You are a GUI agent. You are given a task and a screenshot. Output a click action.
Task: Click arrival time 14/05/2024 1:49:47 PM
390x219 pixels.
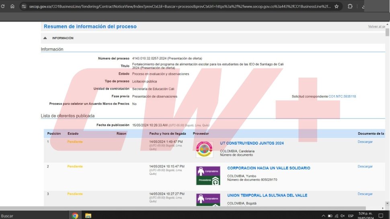(x=166, y=142)
